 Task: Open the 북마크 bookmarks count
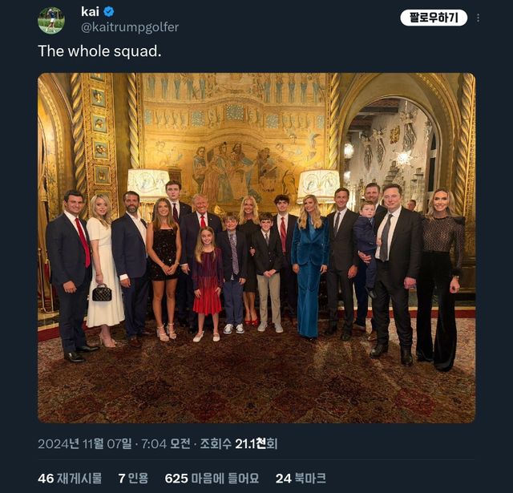click(x=310, y=478)
